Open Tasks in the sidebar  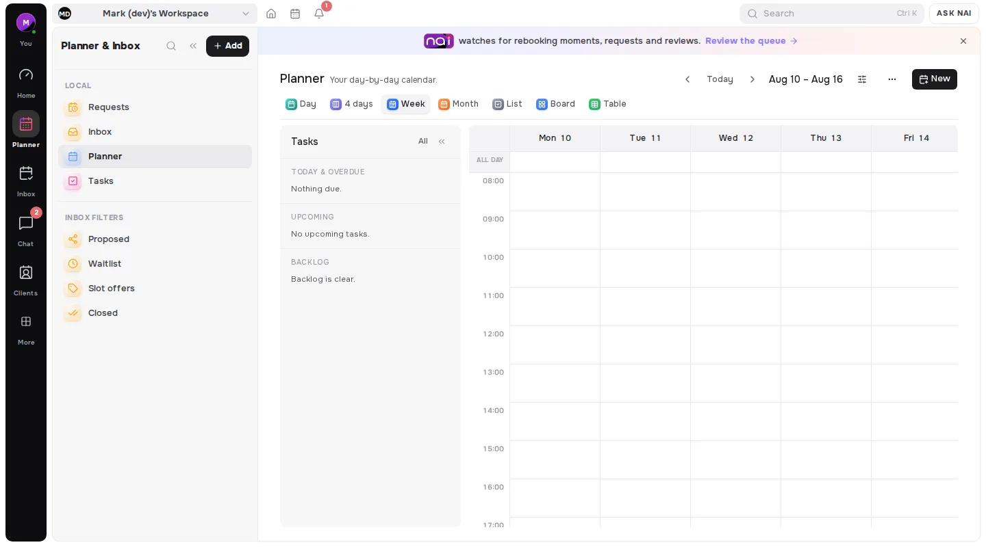pyautogui.click(x=155, y=181)
